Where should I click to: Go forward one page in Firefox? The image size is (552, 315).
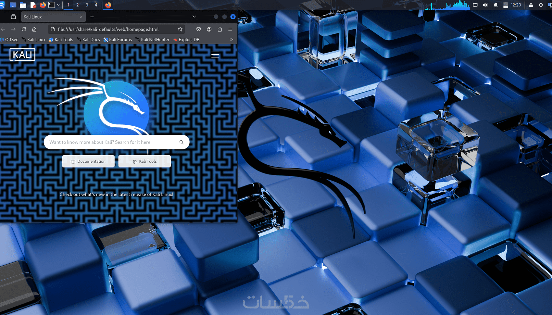[x=13, y=29]
